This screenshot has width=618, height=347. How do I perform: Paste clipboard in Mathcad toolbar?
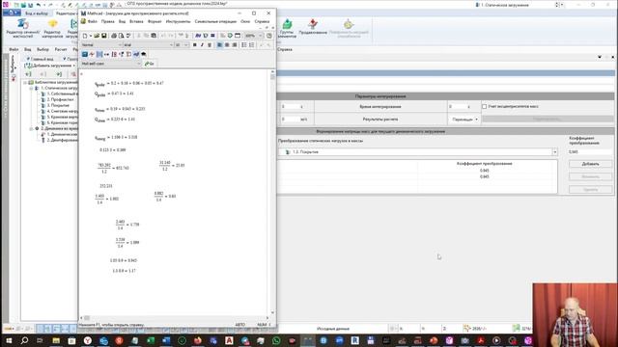click(154, 36)
